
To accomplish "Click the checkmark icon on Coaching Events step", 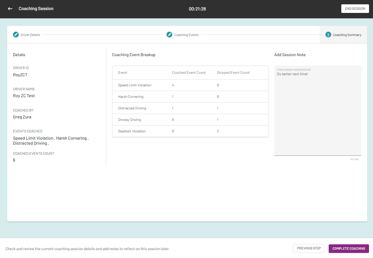I will tap(169, 35).
